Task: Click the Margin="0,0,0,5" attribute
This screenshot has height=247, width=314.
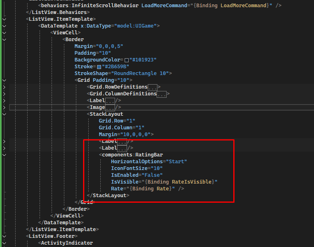Action: 99,46
